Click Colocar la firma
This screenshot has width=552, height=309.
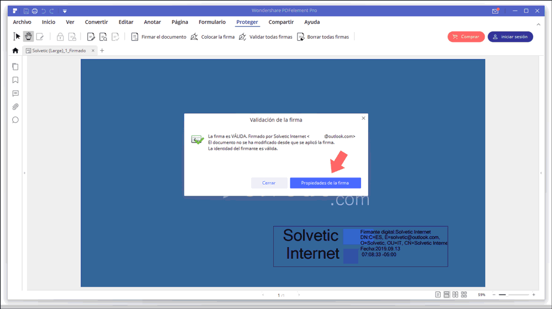[x=213, y=36]
